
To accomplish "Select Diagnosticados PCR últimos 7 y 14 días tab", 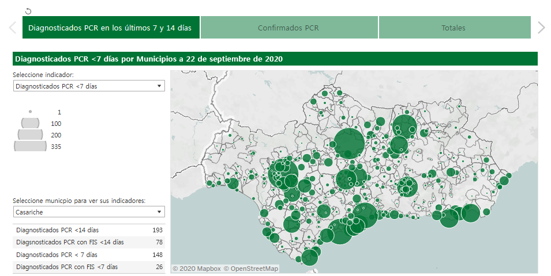I will pyautogui.click(x=111, y=28).
